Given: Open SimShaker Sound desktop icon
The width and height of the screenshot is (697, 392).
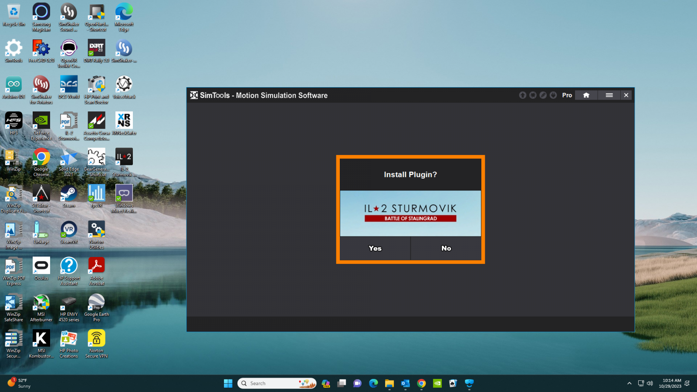Looking at the screenshot, I should click(x=69, y=17).
